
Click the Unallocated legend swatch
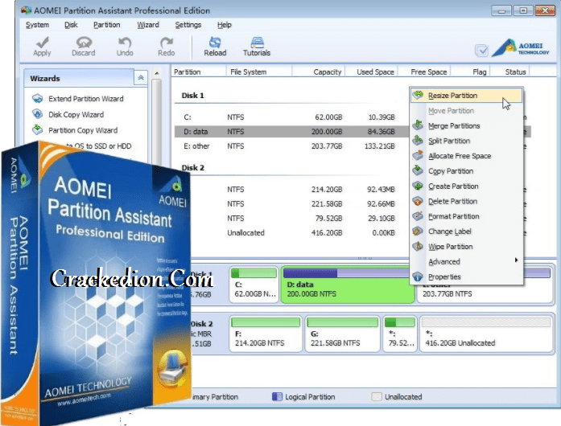pyautogui.click(x=377, y=397)
